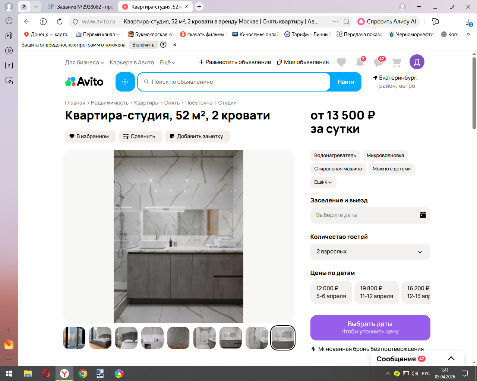
Task: Click the calendar icon in date field
Action: point(423,215)
